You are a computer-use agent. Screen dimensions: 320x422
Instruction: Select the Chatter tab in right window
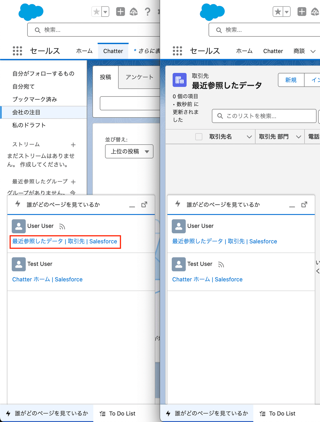pos(273,51)
